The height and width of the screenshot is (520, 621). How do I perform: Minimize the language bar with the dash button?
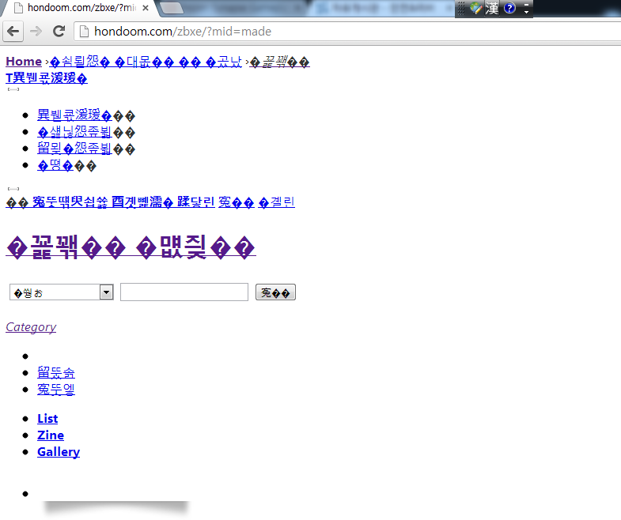[x=526, y=5]
